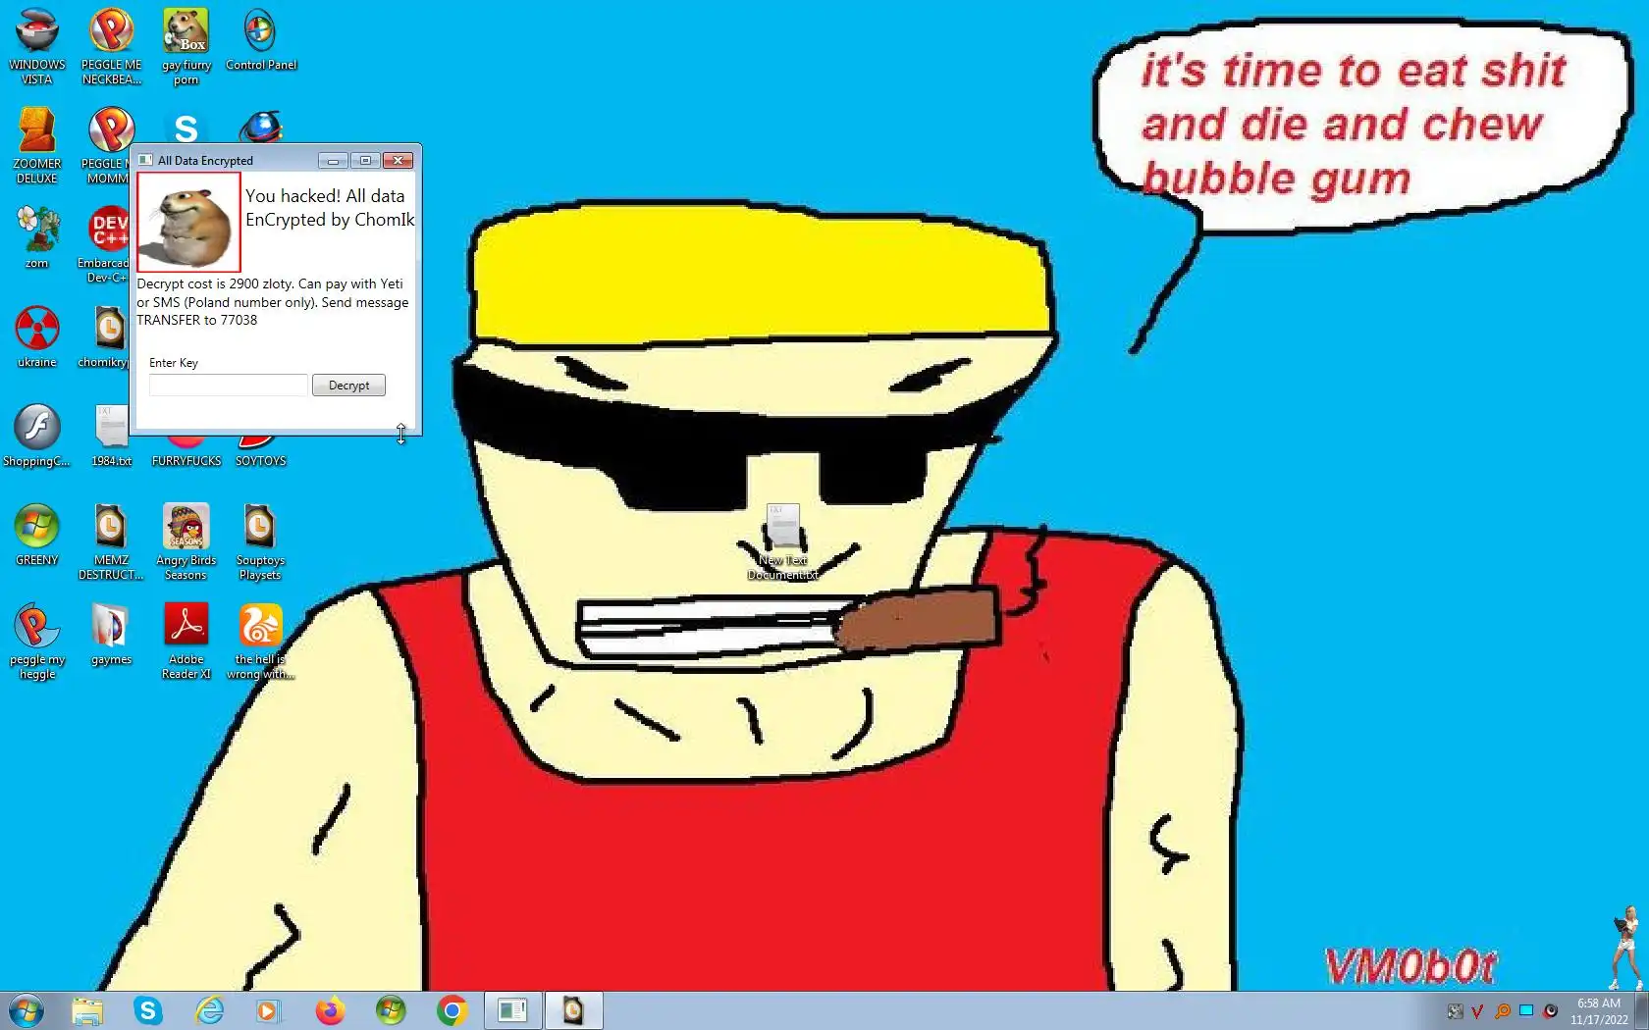Open the ukraine radiation-symbol desktop icon
This screenshot has width=1649, height=1030.
point(36,336)
